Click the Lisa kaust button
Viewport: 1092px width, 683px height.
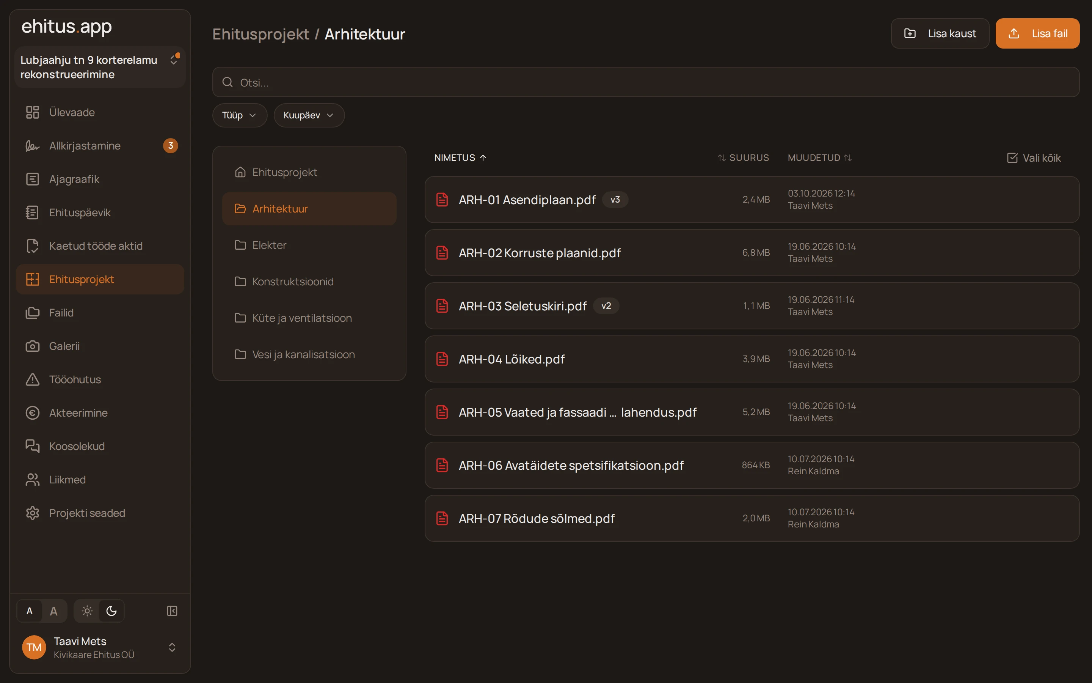pos(940,33)
